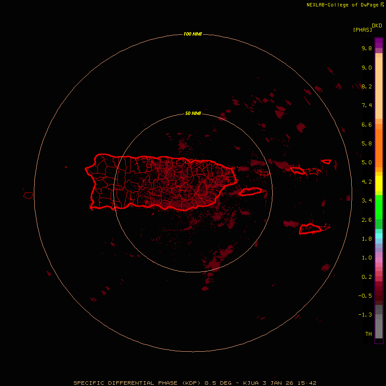Click the TH threshold label on the legend
Screen dimensions: 386x386
368,334
